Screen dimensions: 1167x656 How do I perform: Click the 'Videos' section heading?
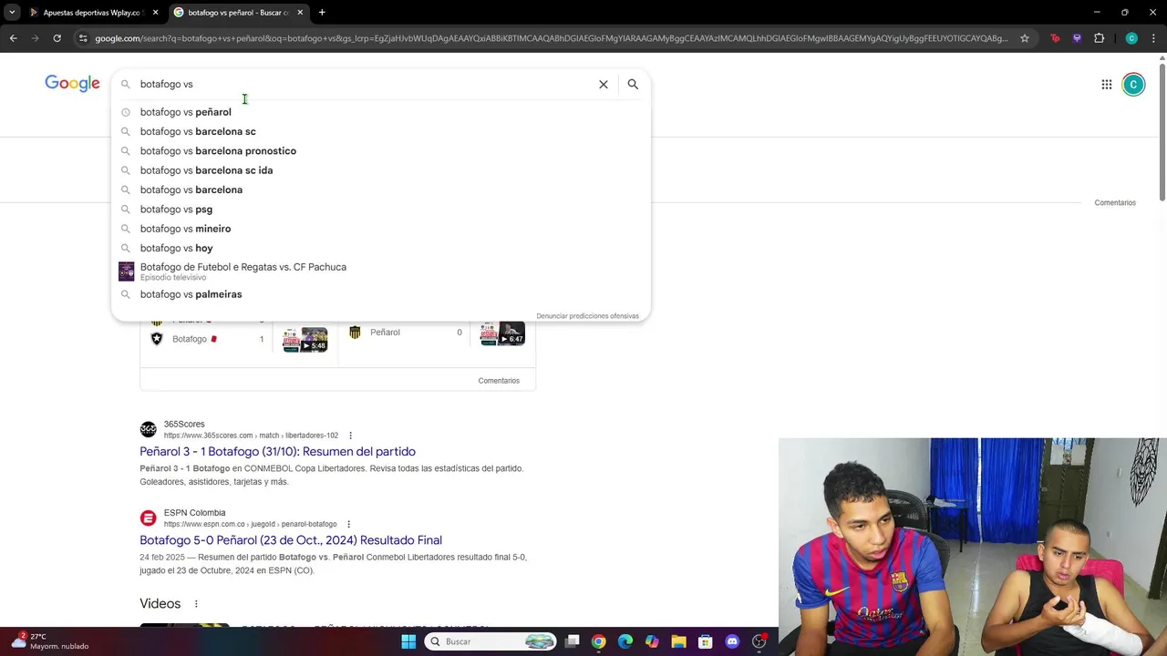click(160, 604)
